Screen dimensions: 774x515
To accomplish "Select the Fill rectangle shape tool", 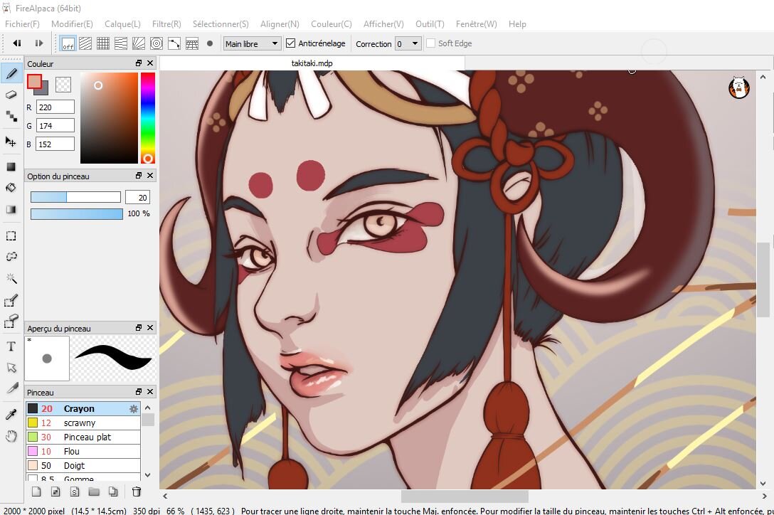I will coord(11,167).
